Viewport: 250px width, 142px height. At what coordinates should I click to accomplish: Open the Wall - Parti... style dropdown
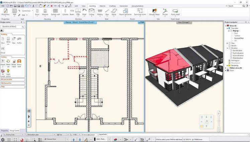109,139
